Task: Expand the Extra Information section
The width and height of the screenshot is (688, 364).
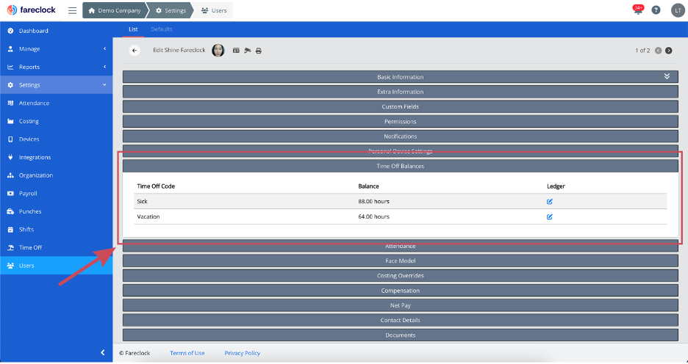Action: coord(400,92)
